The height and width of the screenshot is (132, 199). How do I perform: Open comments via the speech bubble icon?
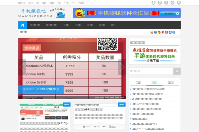click(x=103, y=127)
